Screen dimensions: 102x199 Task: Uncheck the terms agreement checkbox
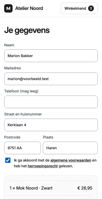(8, 160)
